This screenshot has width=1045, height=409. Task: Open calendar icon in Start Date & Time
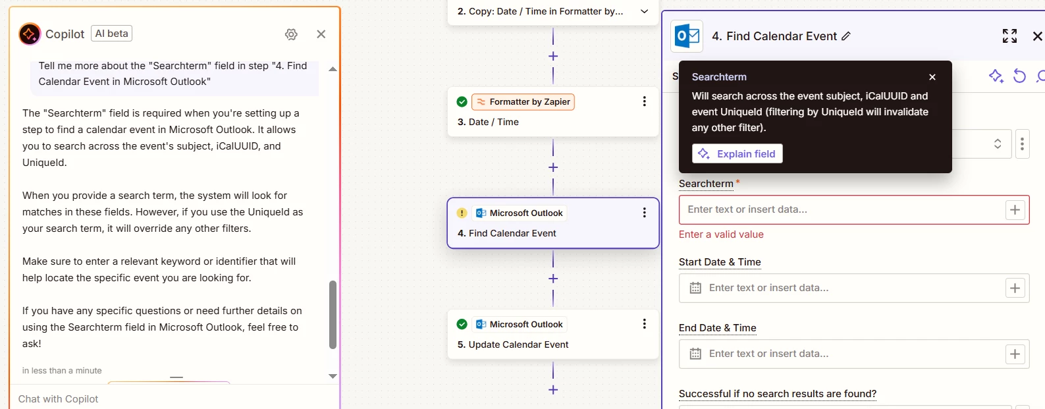[x=695, y=288]
